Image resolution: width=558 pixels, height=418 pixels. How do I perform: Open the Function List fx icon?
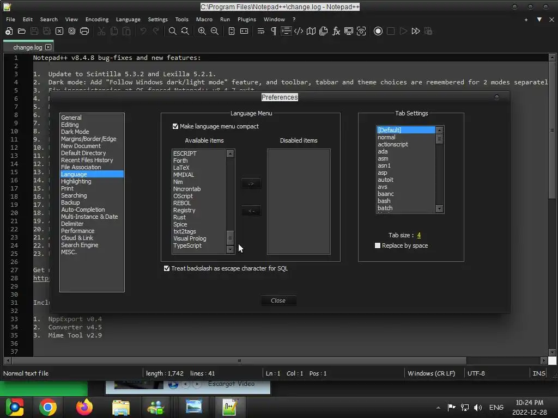pyautogui.click(x=336, y=31)
